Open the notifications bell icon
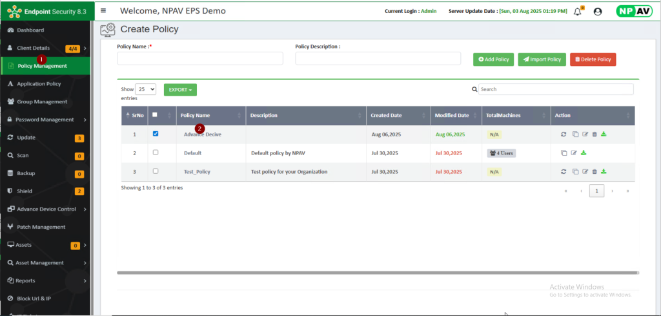Screen dimensions: 661x316 pyautogui.click(x=577, y=12)
